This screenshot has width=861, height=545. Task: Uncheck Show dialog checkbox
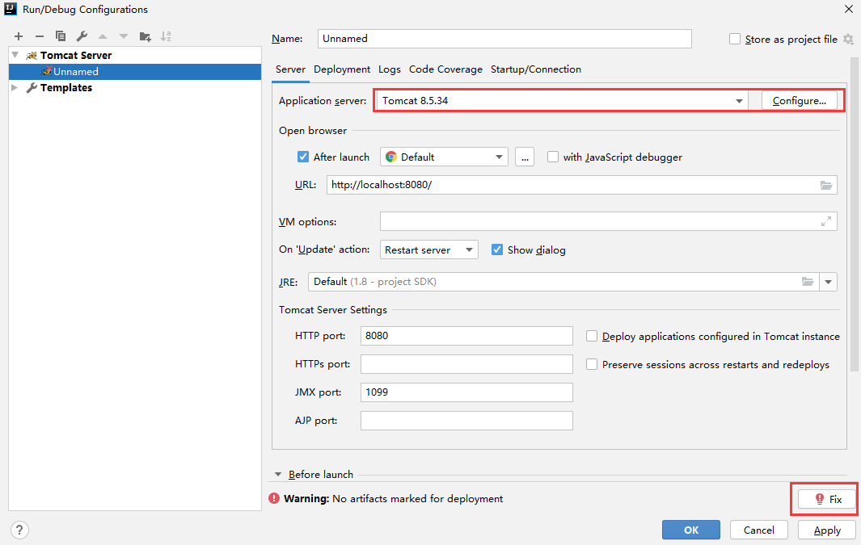tap(497, 249)
